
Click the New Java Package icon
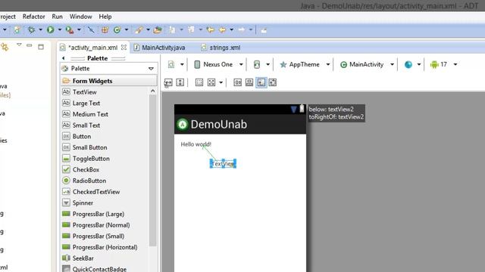point(105,29)
